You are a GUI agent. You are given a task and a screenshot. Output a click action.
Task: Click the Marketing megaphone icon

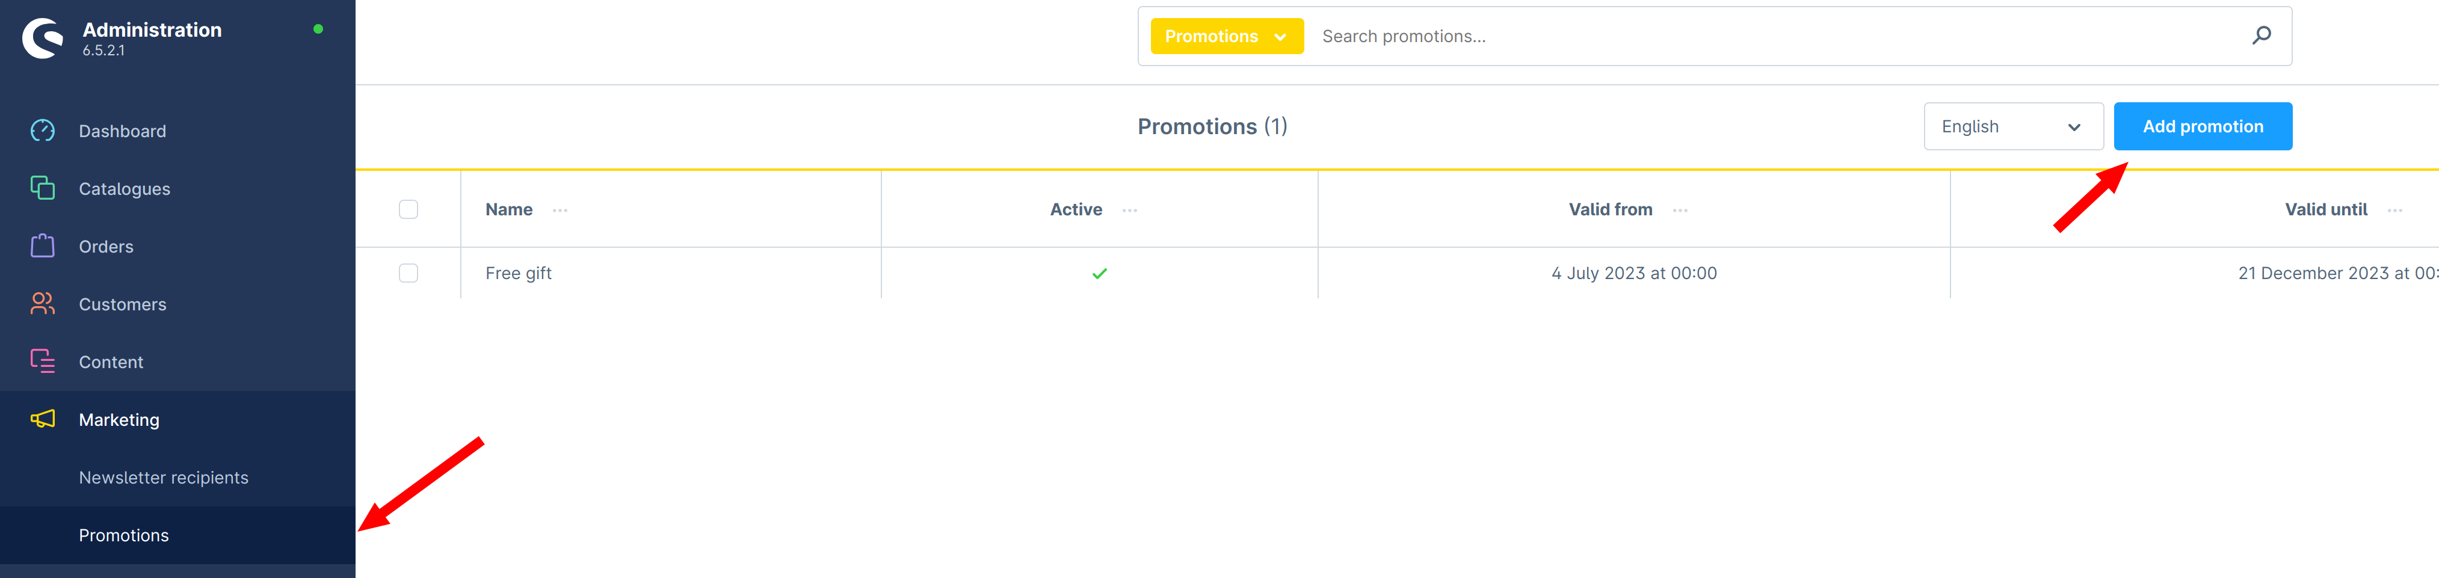pyautogui.click(x=43, y=419)
